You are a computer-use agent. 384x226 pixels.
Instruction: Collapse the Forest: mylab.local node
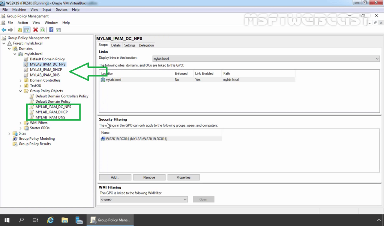coord(4,43)
